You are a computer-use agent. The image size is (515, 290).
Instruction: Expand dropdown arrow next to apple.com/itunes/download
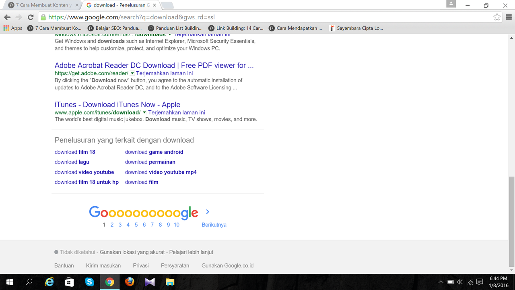pyautogui.click(x=144, y=112)
